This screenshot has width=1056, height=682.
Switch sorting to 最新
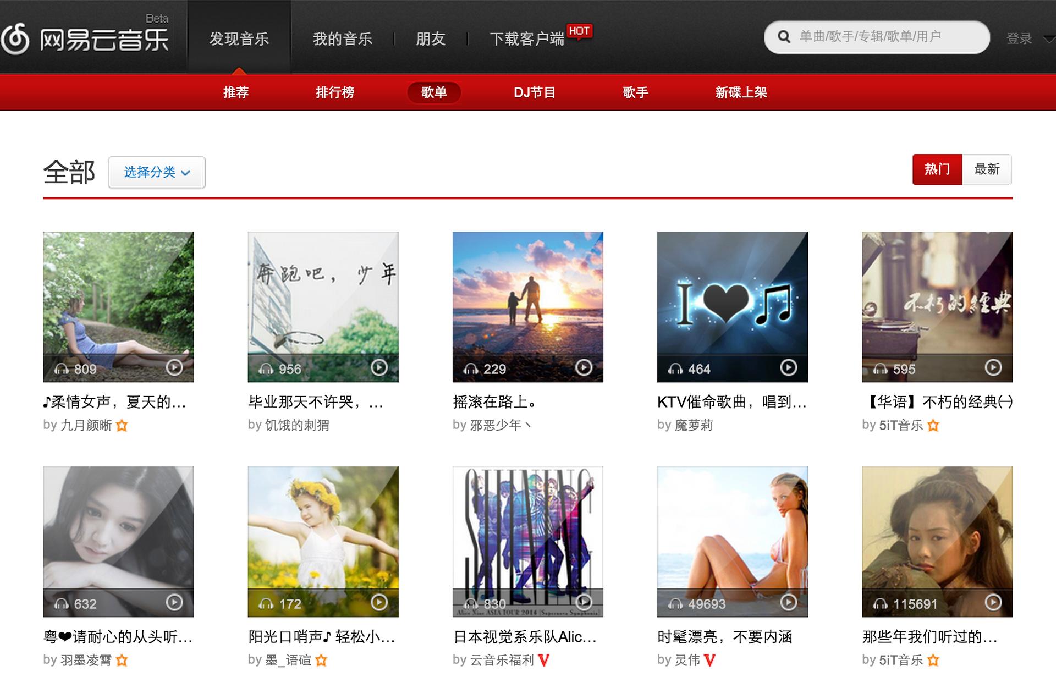(x=987, y=169)
